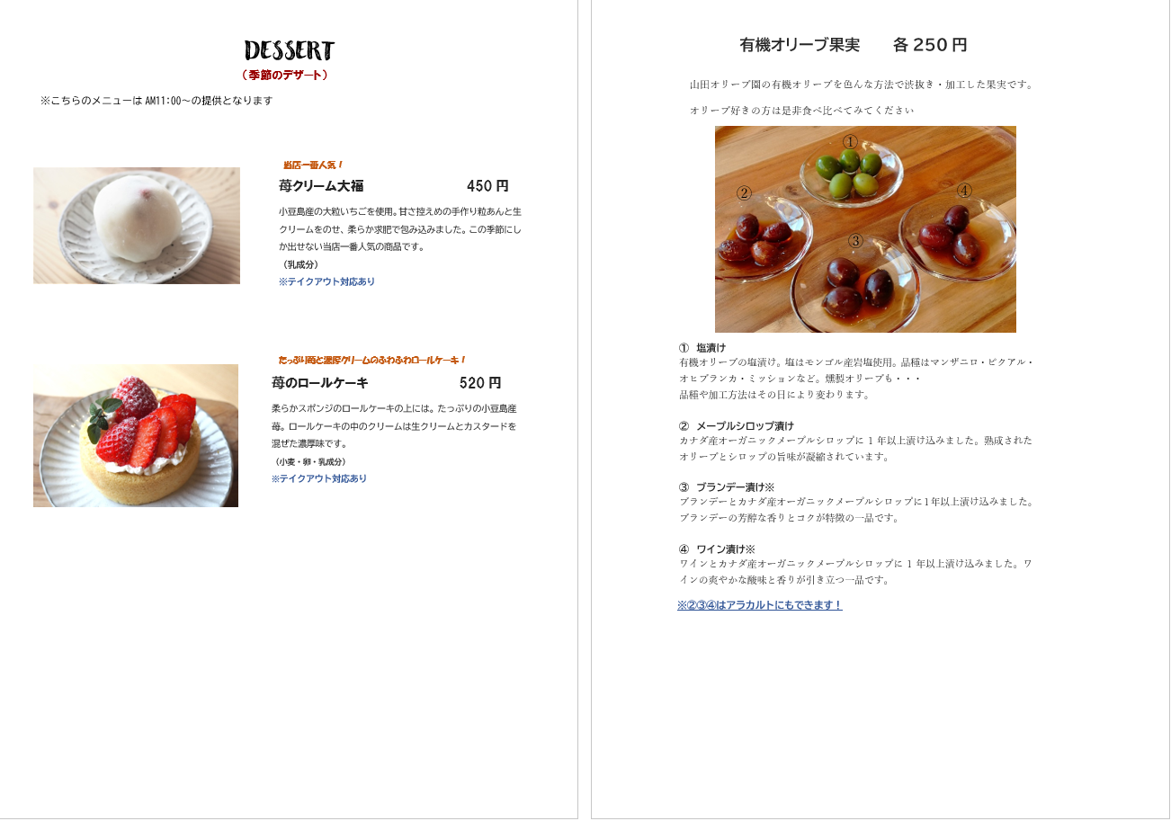Click the organic olives photo
Viewport: 1171px width, 821px height.
pyautogui.click(x=865, y=229)
